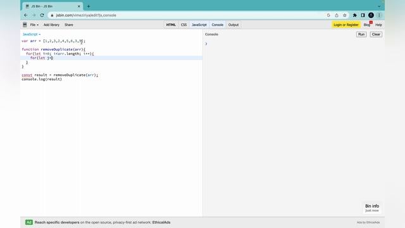This screenshot has height=228, width=405.
Task: Run the code in console
Action: pos(361,34)
